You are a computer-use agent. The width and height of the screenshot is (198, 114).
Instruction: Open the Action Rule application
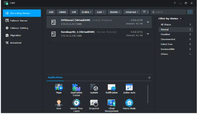(129, 89)
